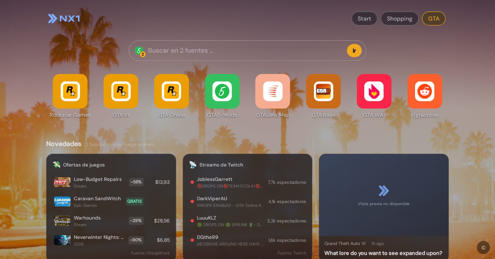
Task: Open the GTALens Map shortcut icon
Action: (x=273, y=91)
